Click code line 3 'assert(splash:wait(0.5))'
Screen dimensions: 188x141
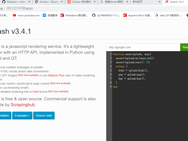point(133,62)
